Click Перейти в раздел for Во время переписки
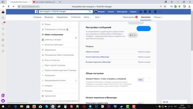 (144, 62)
